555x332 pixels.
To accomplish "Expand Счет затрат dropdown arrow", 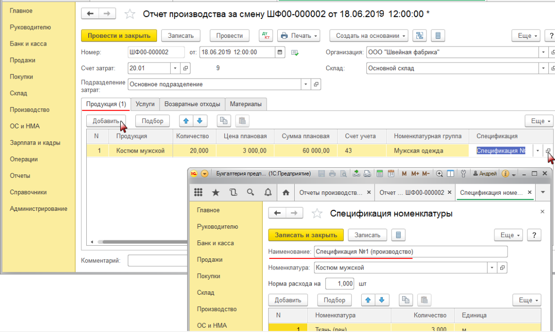I will click(175, 68).
